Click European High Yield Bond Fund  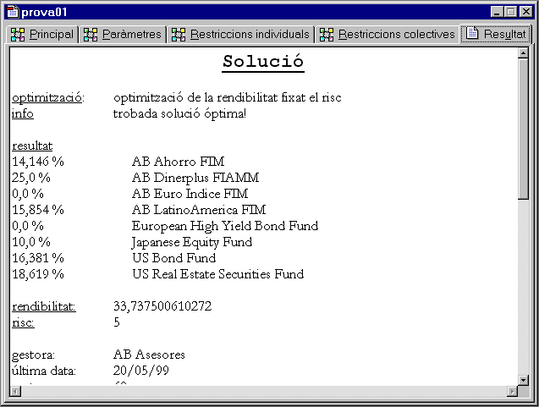[x=225, y=226]
